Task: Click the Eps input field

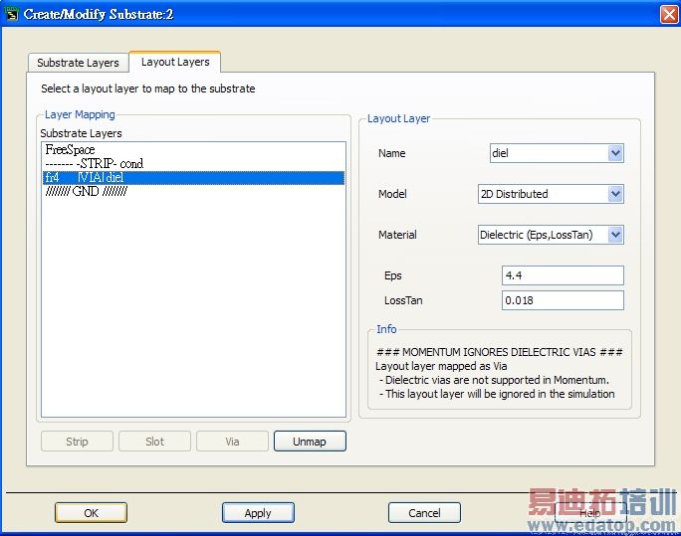Action: coord(563,275)
